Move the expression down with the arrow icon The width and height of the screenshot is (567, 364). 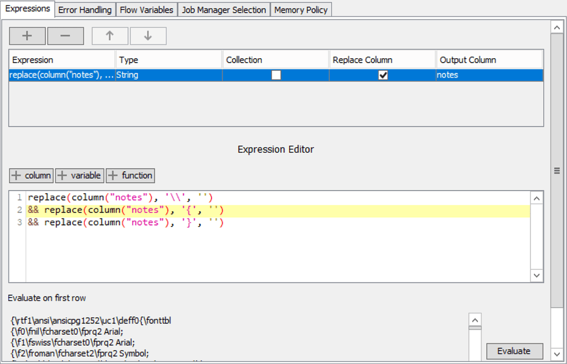coord(147,35)
